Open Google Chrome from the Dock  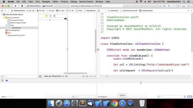tap(115, 103)
